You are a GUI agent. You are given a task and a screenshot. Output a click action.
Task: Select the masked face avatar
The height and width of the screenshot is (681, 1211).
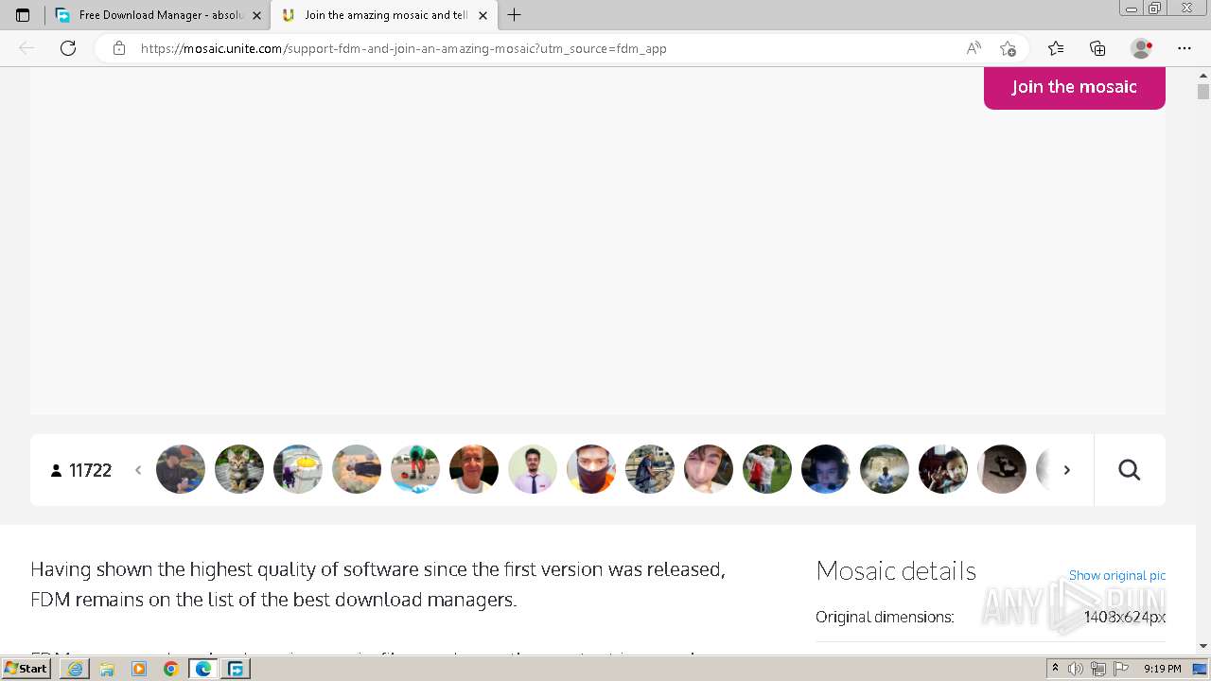591,469
